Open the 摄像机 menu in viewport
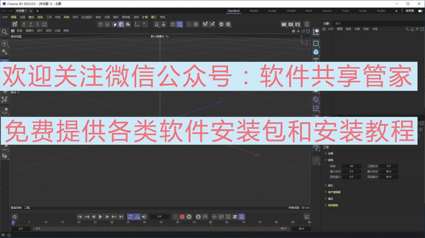425x238 pixels. (29, 31)
